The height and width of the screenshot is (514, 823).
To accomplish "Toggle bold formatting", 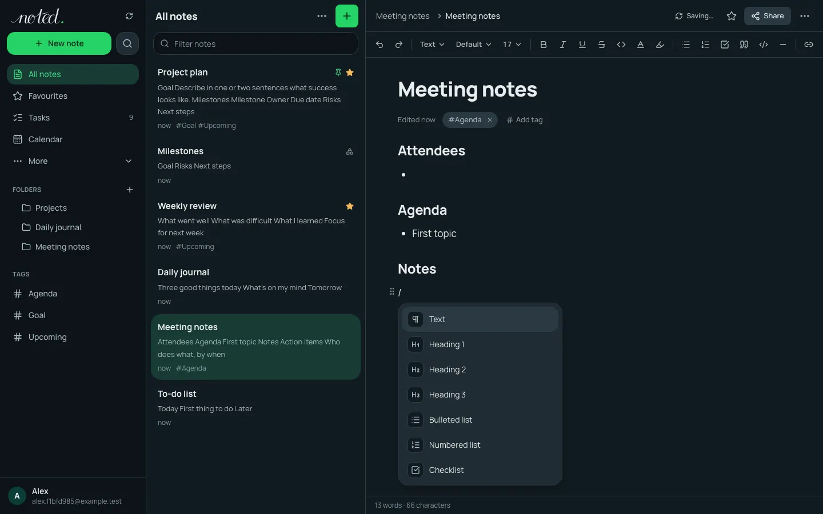I will [544, 45].
